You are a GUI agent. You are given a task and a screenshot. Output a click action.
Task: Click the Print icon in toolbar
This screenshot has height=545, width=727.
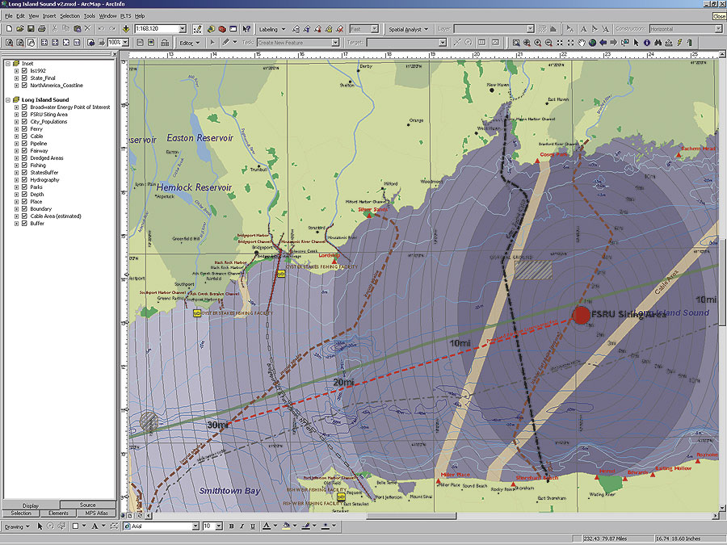point(41,29)
